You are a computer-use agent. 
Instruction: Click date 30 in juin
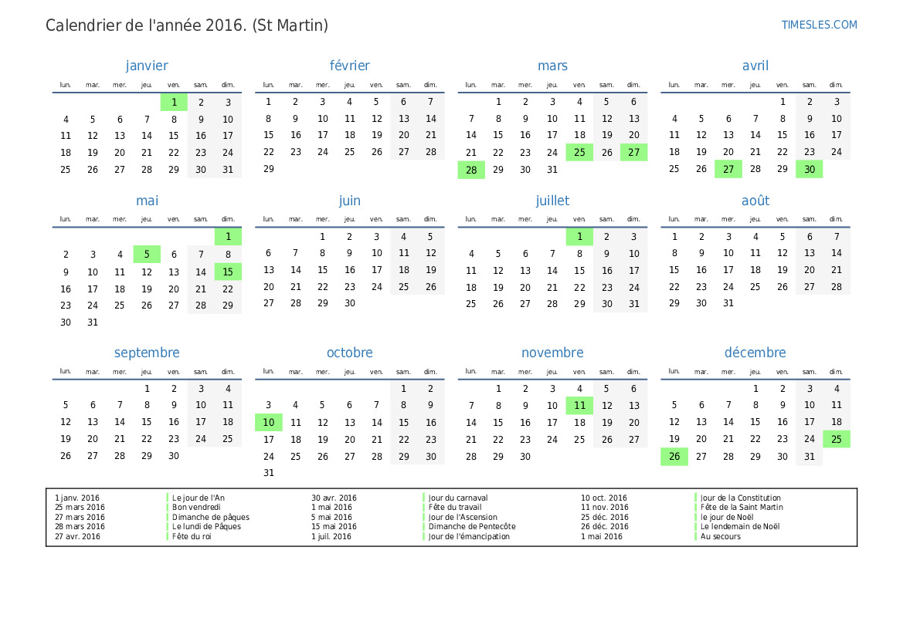(x=349, y=303)
